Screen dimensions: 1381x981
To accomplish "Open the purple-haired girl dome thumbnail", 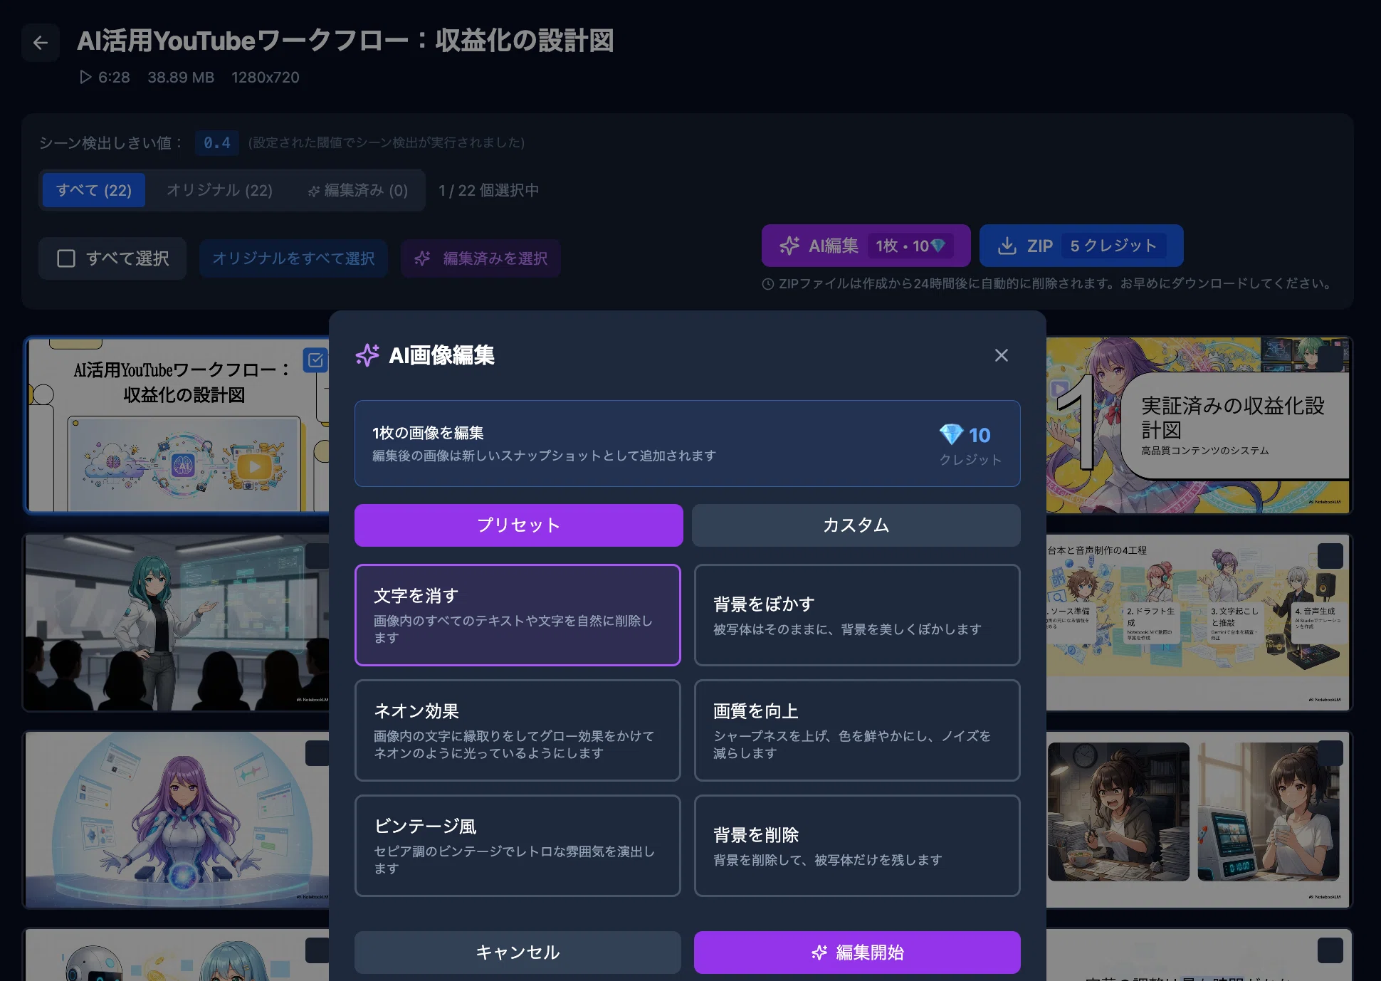I will [177, 820].
